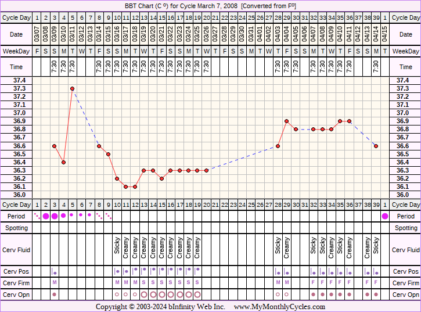This screenshot has height=312, width=421.
Task: Click the BBT Chart title text
Action: click(x=210, y=5)
